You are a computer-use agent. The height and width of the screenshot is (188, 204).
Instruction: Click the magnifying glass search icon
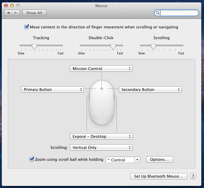point(157,13)
